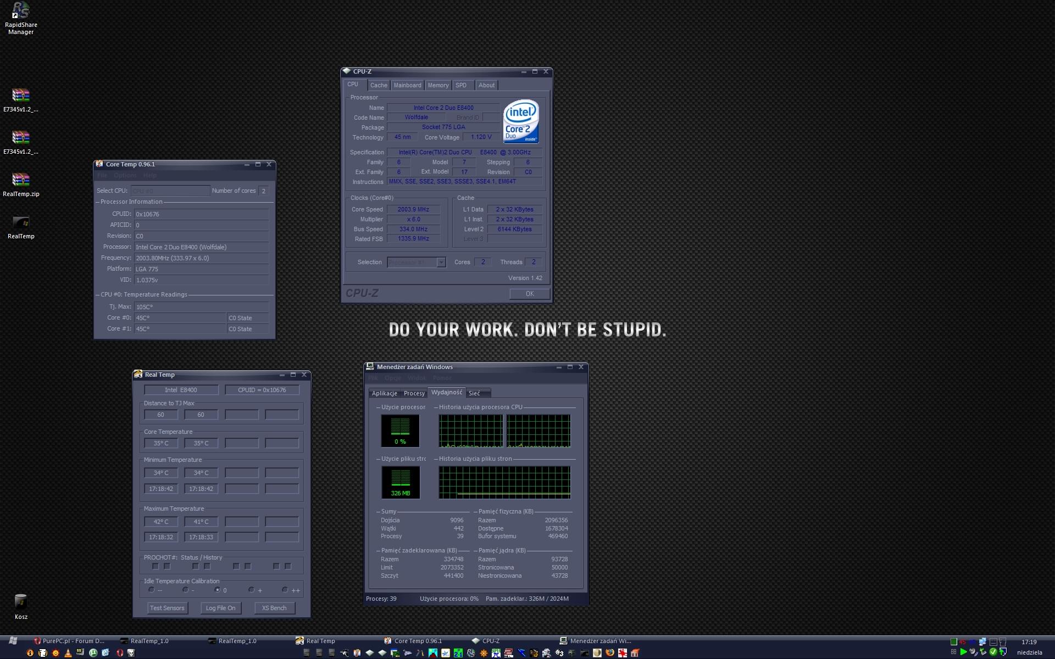
Task: Open the RealTemp.zip archive icon
Action: pos(21,185)
